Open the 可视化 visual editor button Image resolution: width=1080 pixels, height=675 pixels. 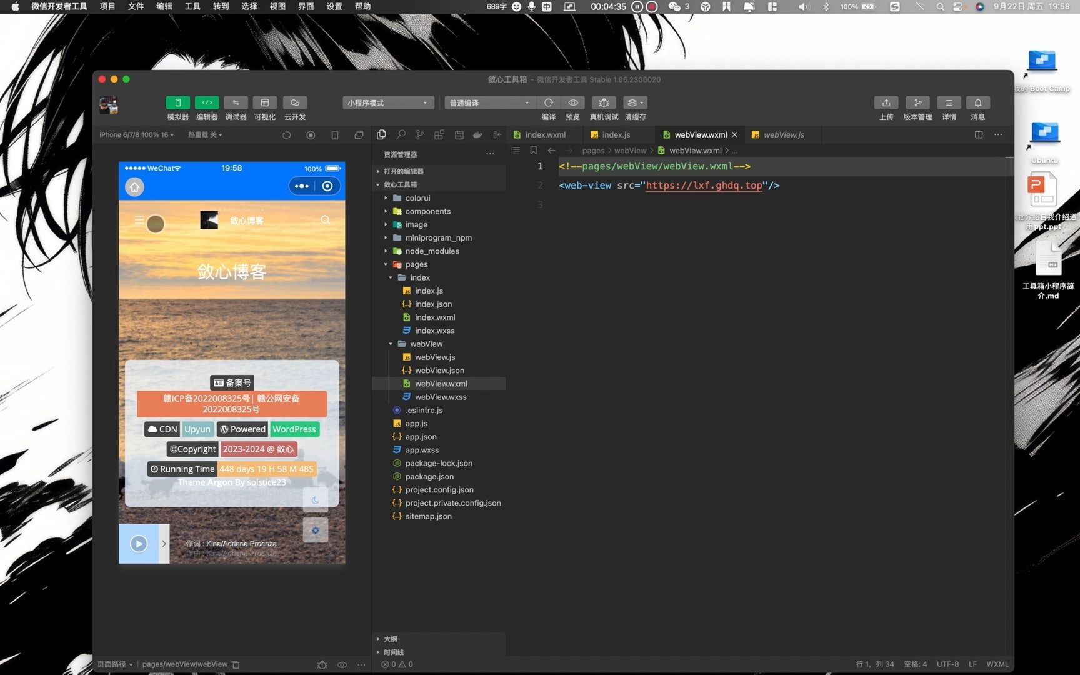265,102
